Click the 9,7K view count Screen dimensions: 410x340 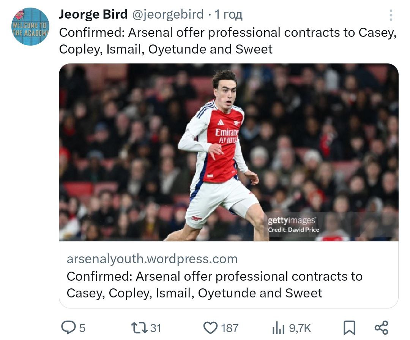[x=300, y=328]
